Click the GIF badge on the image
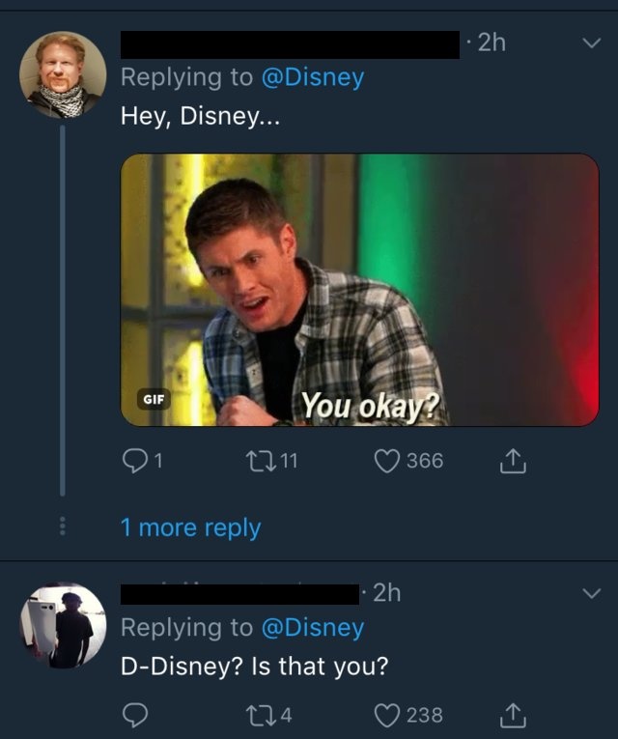This screenshot has width=618, height=739. click(x=154, y=399)
